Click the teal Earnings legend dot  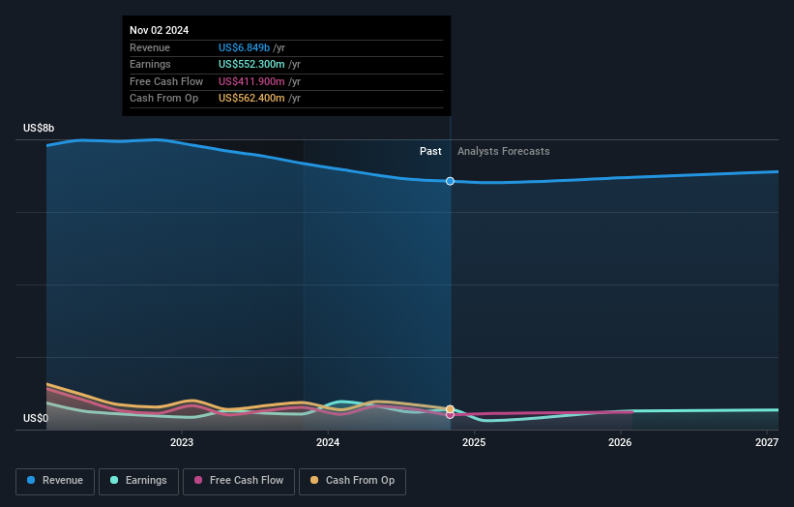pos(114,480)
